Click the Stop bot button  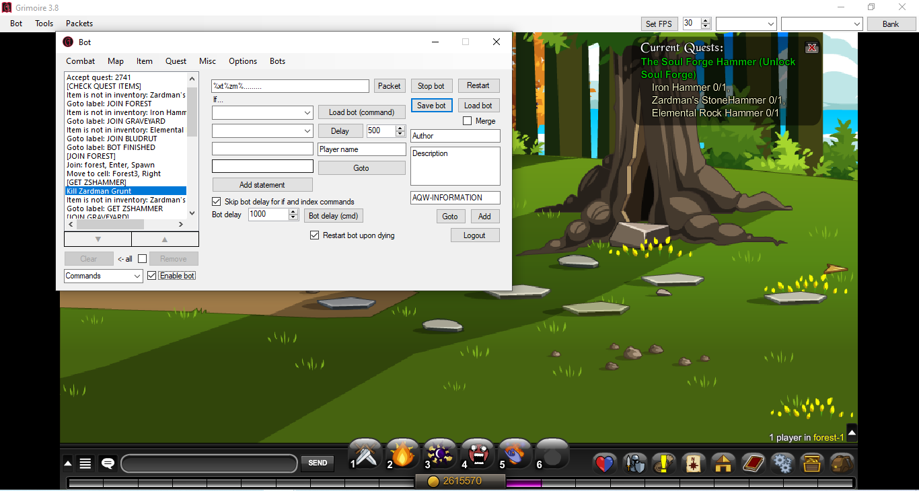click(x=431, y=86)
